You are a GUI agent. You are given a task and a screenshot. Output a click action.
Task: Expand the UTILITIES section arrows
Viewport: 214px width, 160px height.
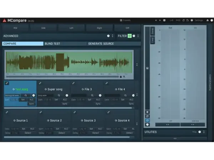pyautogui.click(x=204, y=132)
